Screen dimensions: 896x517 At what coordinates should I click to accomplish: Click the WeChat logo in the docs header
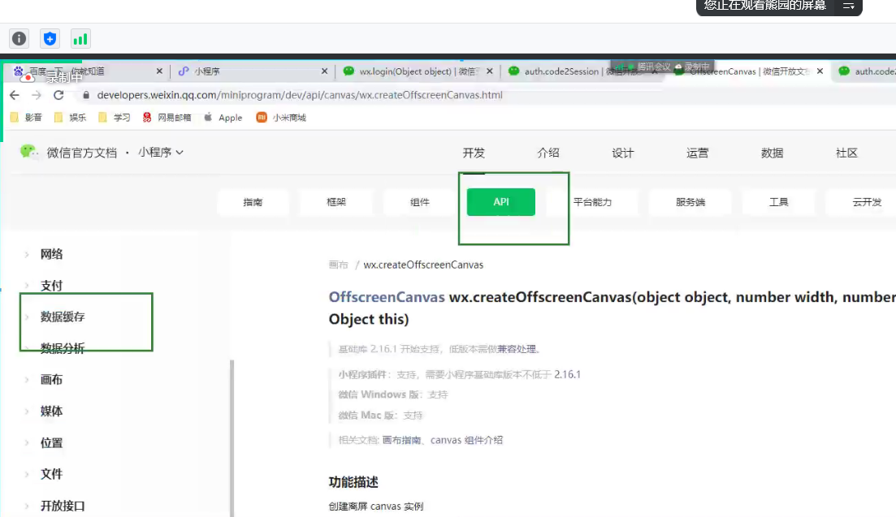[28, 152]
